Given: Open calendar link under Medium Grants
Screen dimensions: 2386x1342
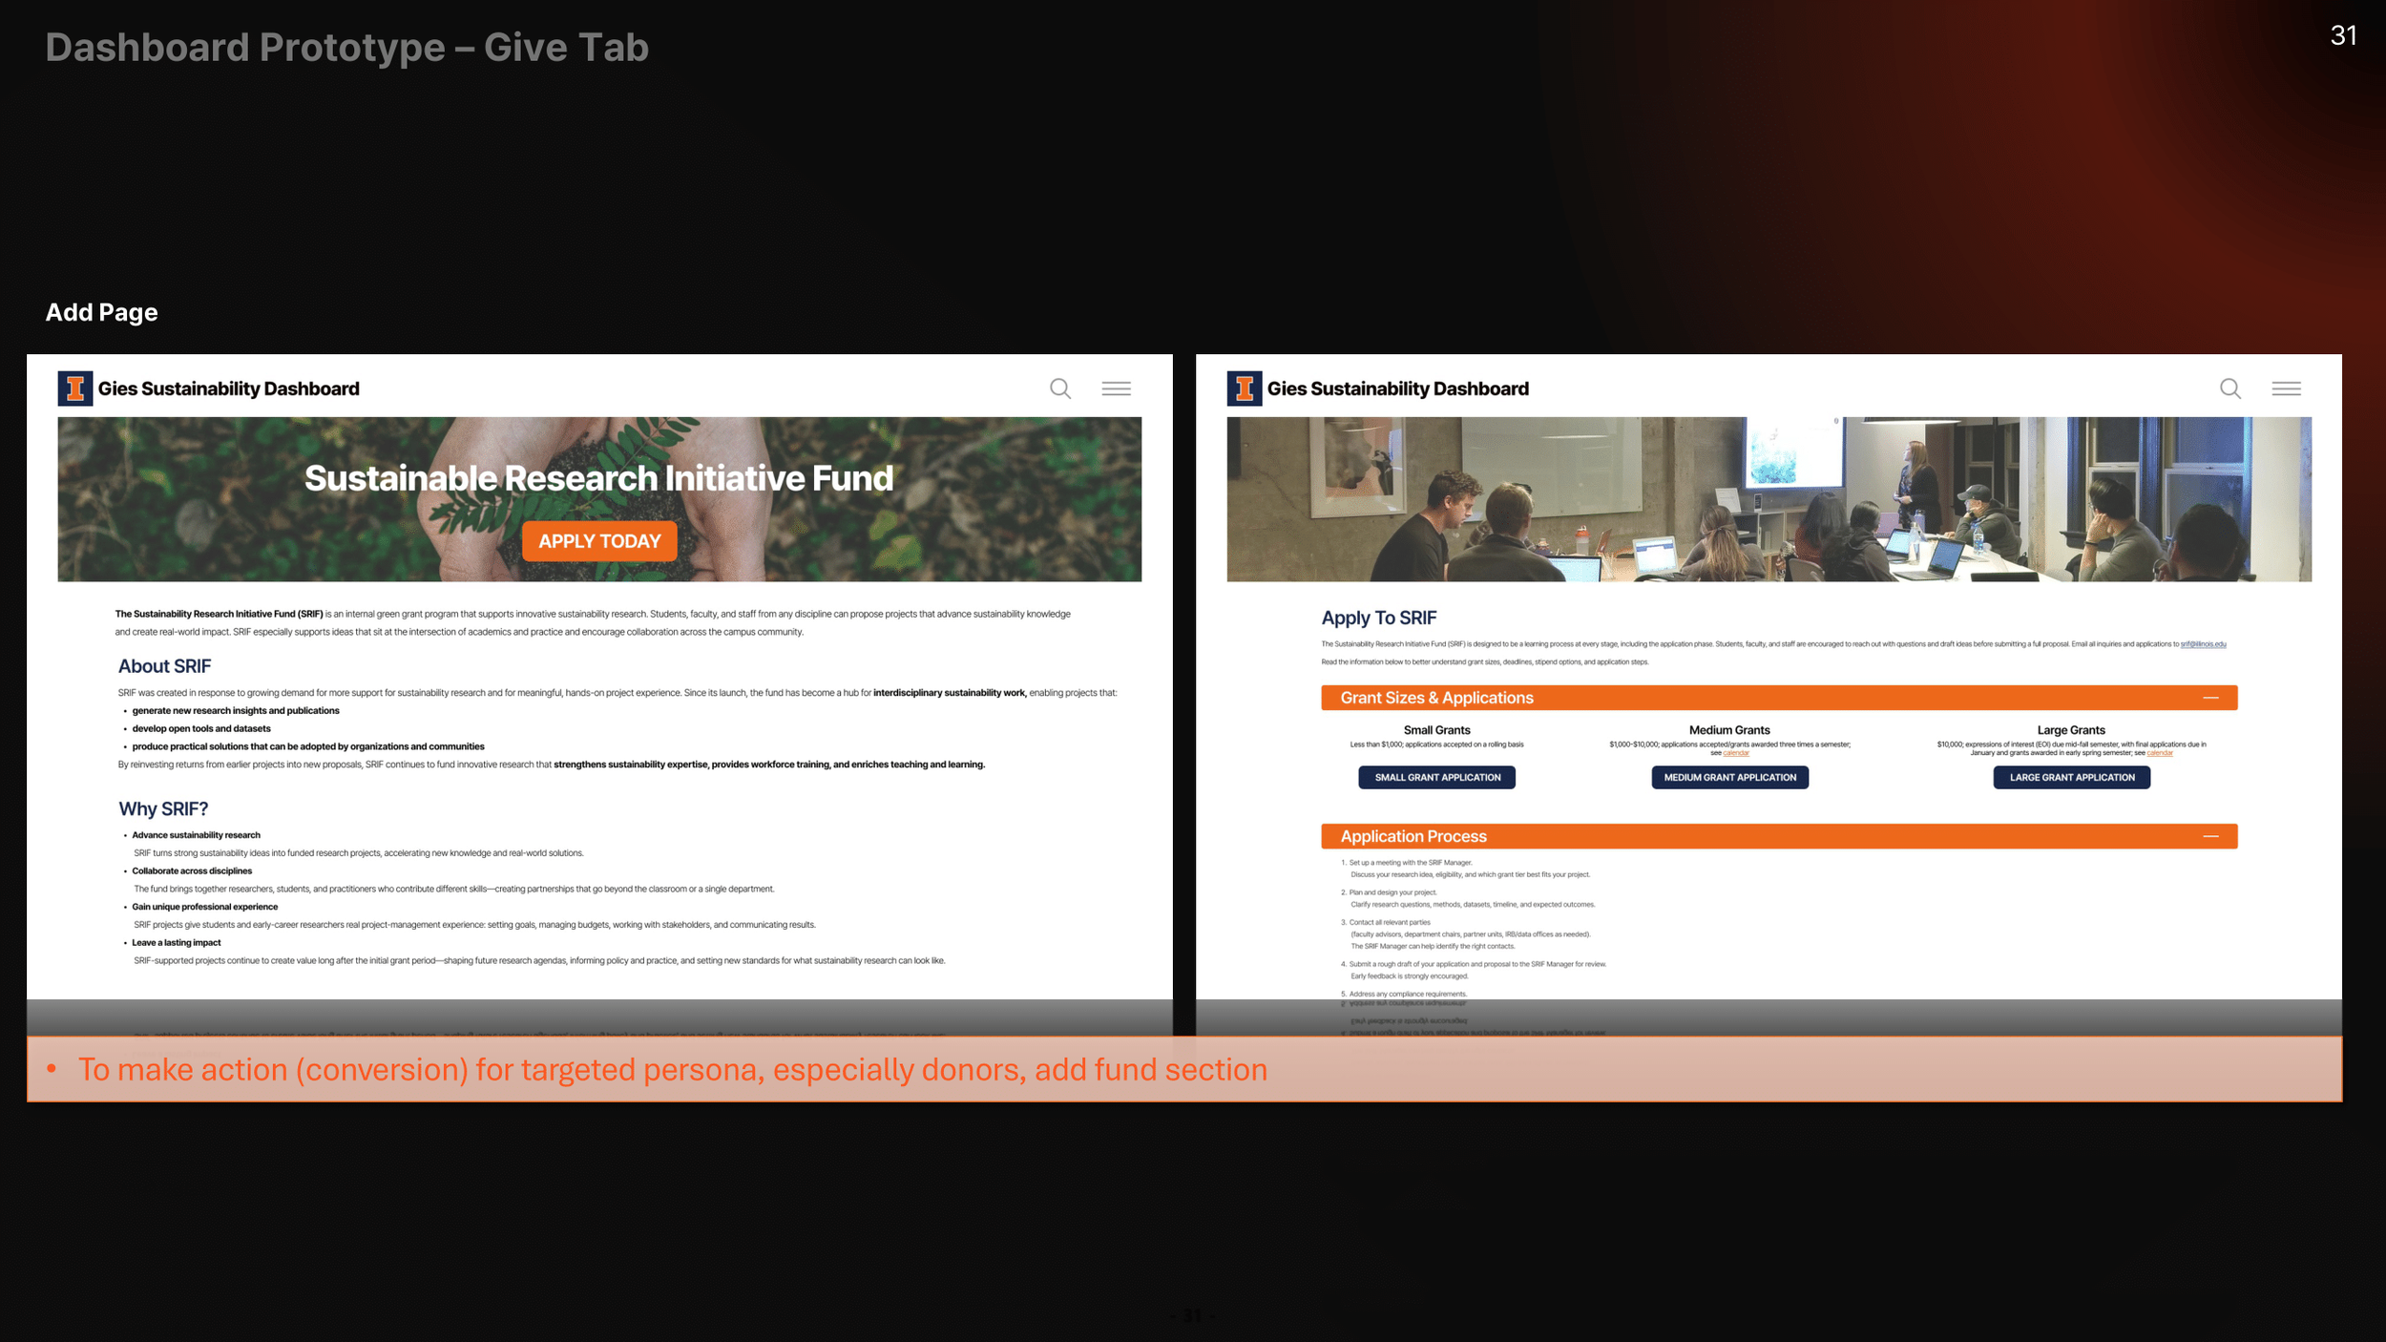Looking at the screenshot, I should point(1736,753).
